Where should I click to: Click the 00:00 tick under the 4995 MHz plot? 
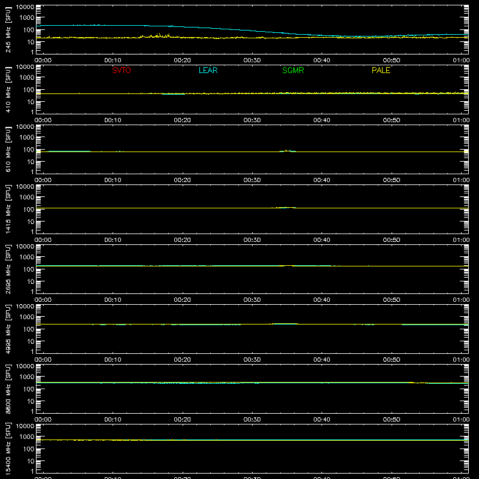[43, 360]
